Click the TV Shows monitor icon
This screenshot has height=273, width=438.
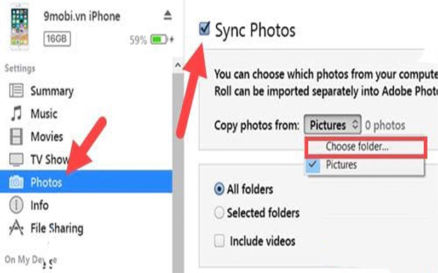16,159
